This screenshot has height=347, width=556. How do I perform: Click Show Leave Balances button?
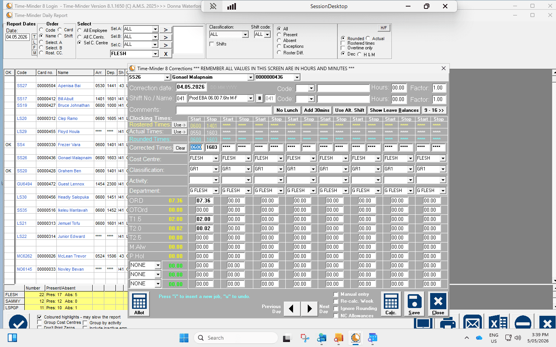[394, 110]
